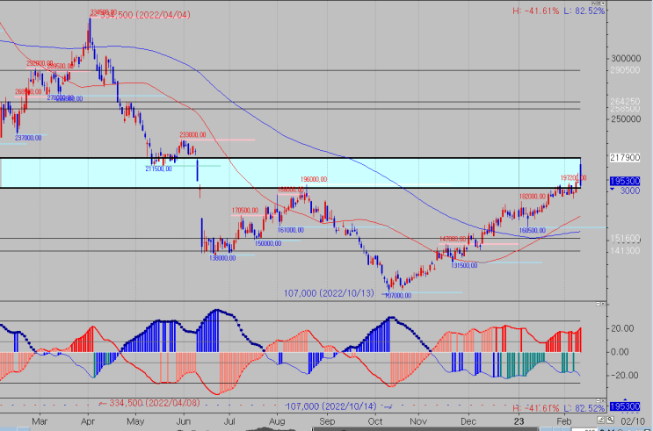Open the dropdown arrow at chart top-right
The height and width of the screenshot is (431, 653).
click(x=603, y=4)
